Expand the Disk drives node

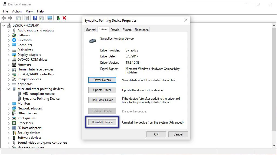click(9, 50)
